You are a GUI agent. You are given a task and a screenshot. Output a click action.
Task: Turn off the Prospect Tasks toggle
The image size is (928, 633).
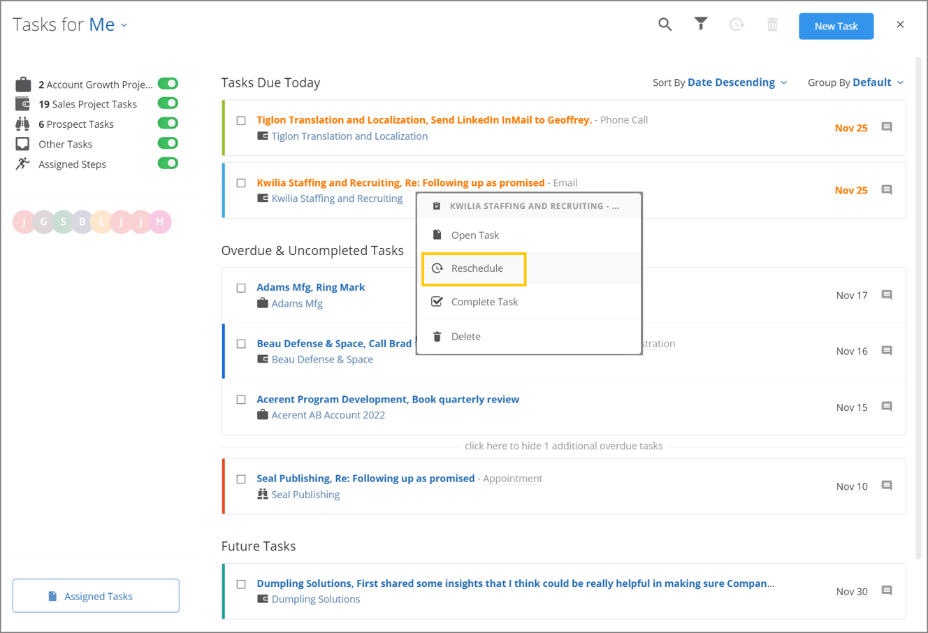coord(168,123)
